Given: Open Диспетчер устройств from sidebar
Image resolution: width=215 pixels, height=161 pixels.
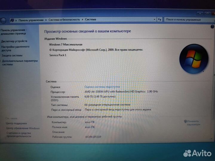Looking at the screenshot, I should (x=14, y=41).
